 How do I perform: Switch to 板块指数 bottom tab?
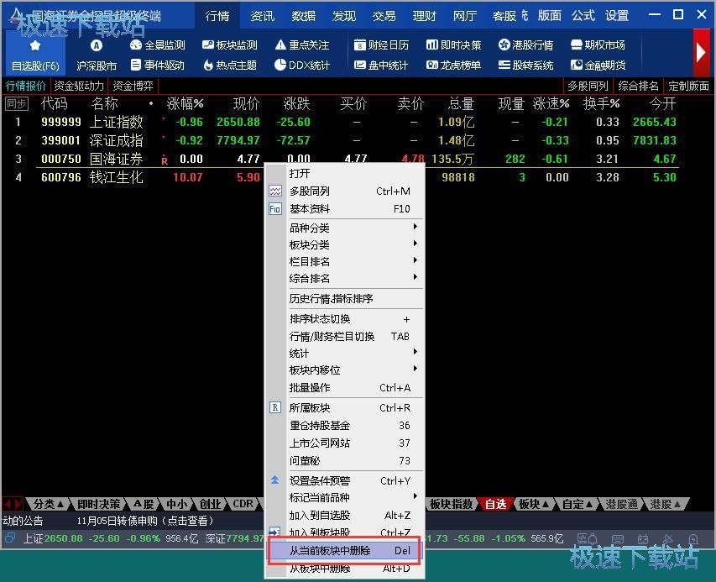[x=451, y=504]
